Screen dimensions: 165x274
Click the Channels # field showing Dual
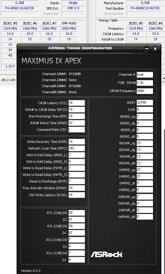[x=145, y=74]
